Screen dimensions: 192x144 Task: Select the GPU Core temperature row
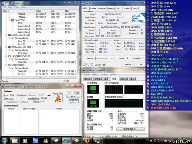tap(39, 53)
